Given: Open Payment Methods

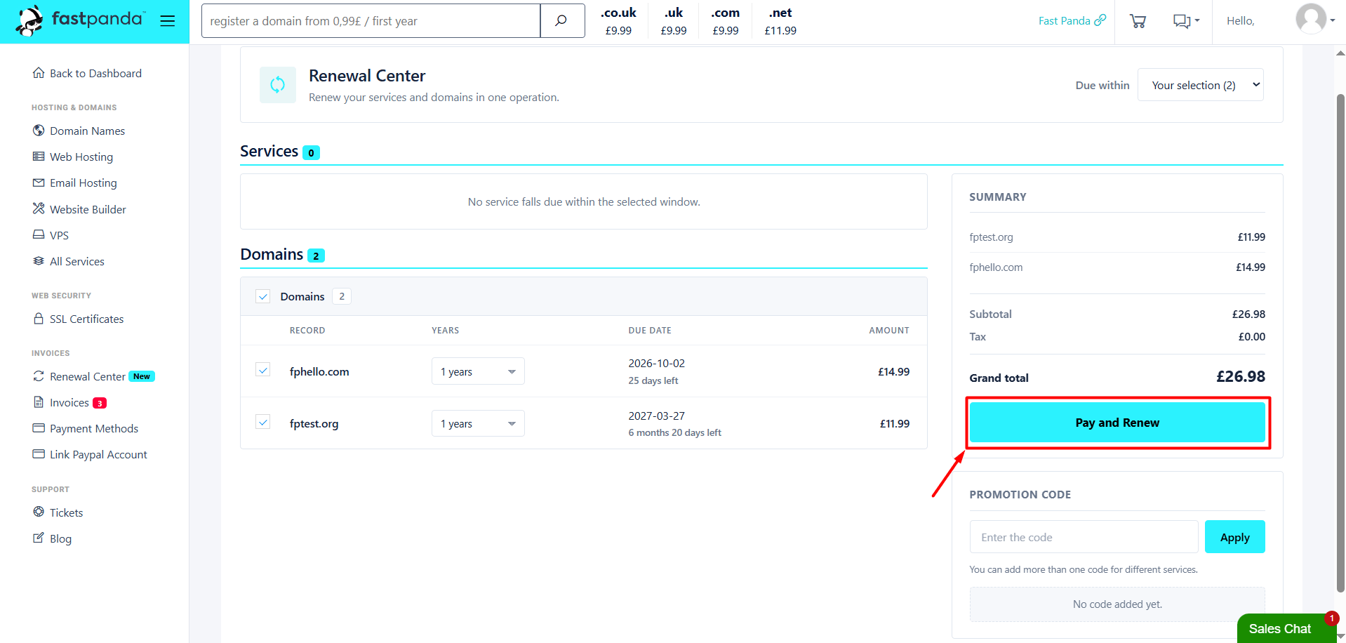Looking at the screenshot, I should point(93,428).
